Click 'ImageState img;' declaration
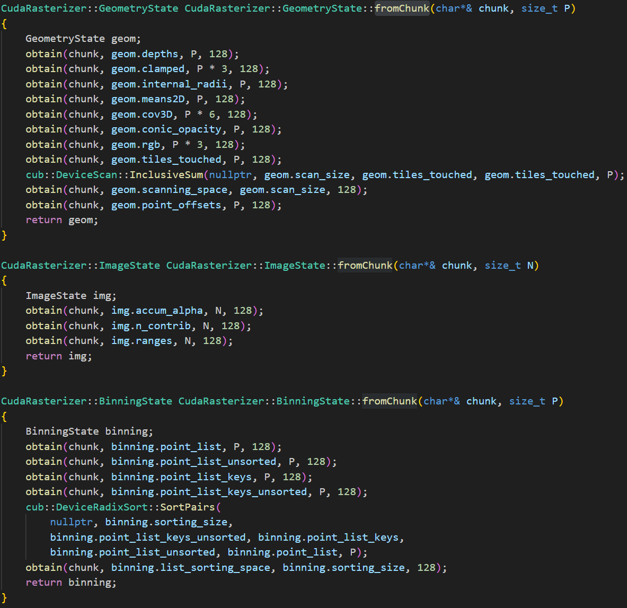627x608 pixels. [x=71, y=296]
